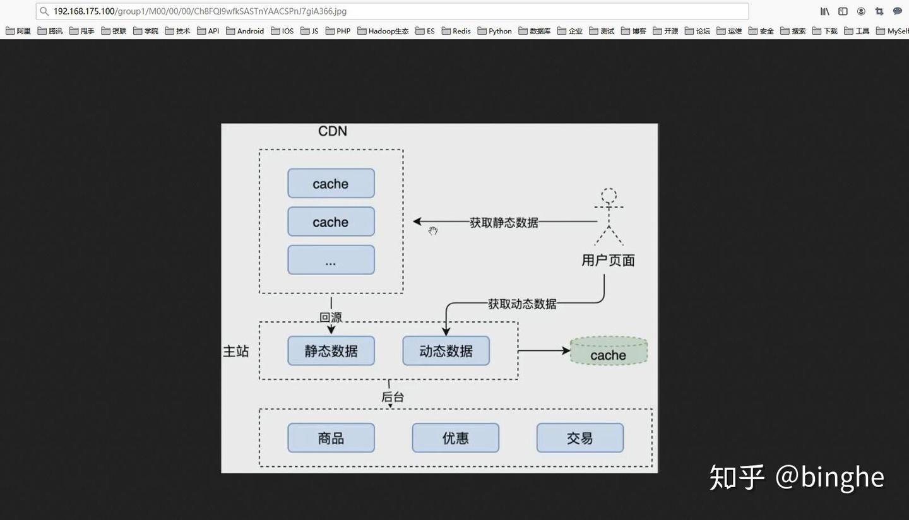Open the Python bookmark folder
909x520 pixels.
tap(495, 31)
